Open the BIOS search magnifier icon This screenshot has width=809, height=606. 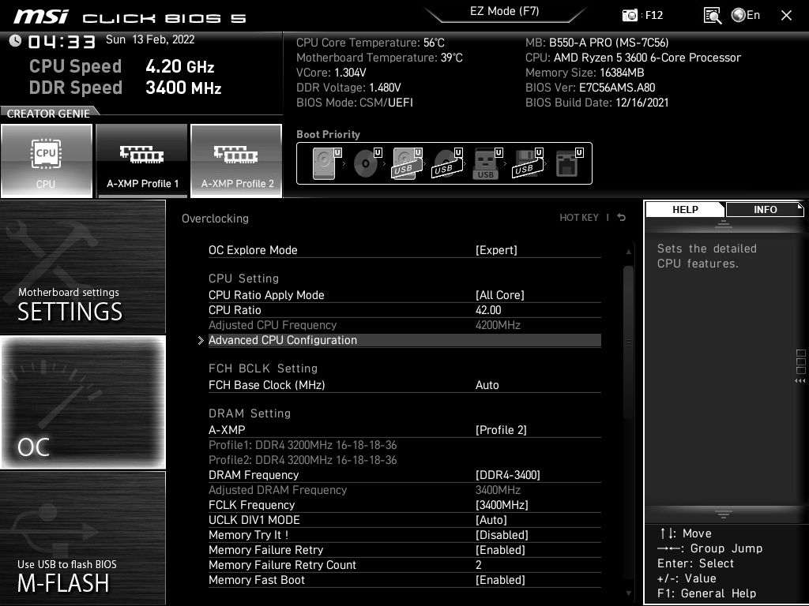712,15
